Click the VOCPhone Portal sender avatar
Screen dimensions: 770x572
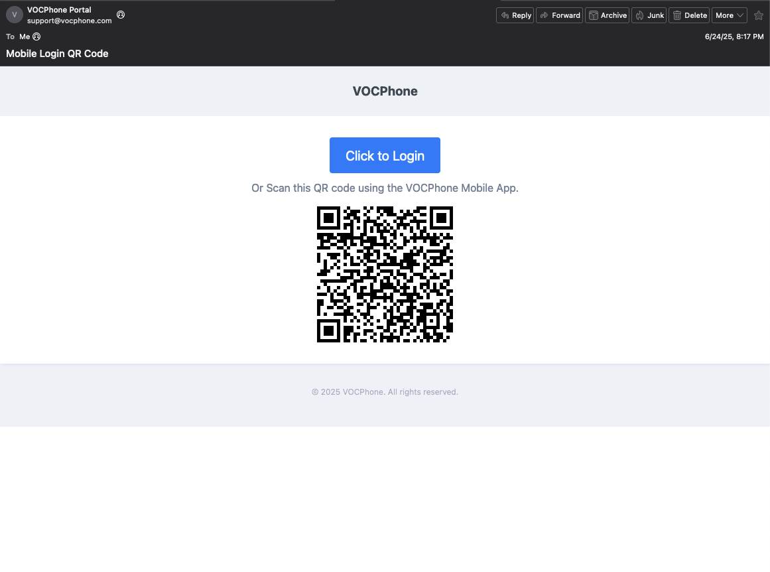(14, 15)
